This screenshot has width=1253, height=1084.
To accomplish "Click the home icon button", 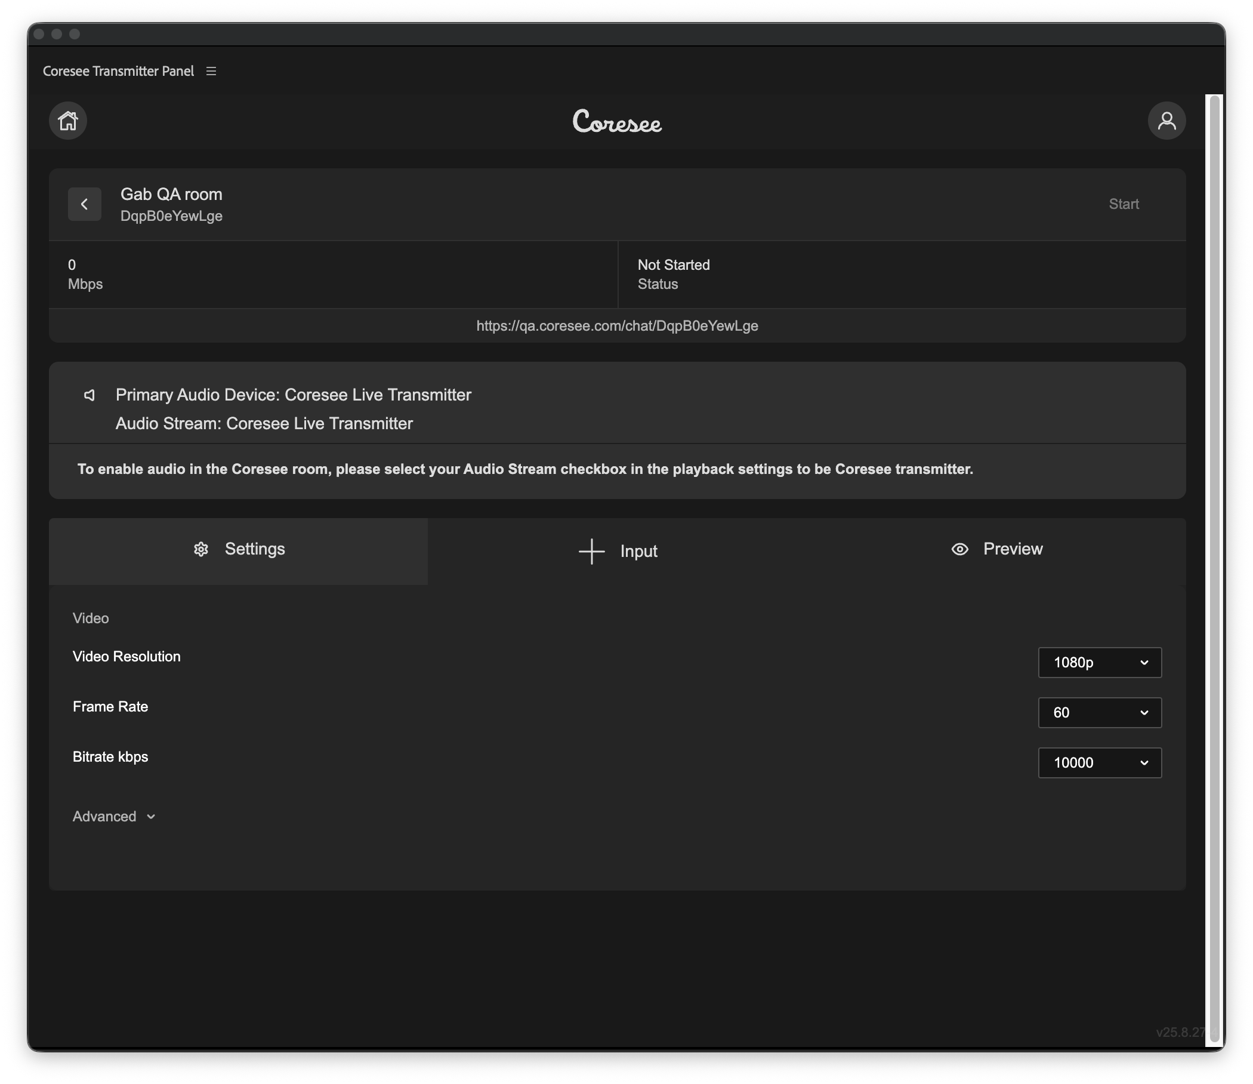I will coord(68,121).
